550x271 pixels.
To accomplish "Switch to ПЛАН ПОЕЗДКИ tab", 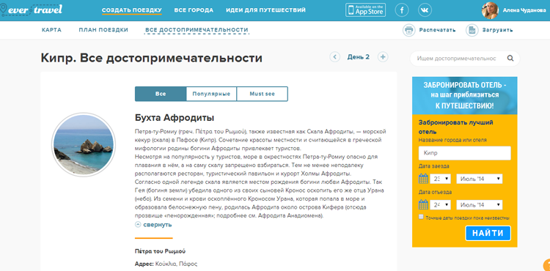I will pos(103,30).
